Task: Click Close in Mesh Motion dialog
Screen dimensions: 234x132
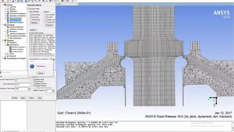Action: [31, 98]
